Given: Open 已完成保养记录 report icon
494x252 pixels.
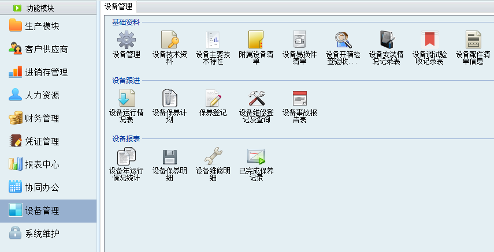Looking at the screenshot, I should point(256,156).
